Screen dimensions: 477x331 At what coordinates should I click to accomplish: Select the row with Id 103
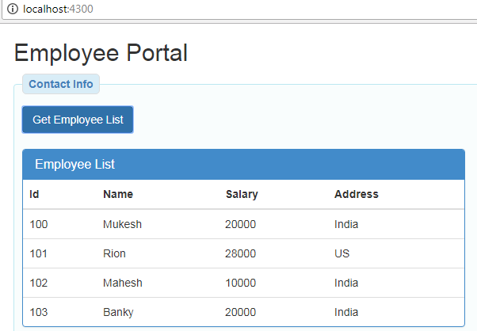244,312
